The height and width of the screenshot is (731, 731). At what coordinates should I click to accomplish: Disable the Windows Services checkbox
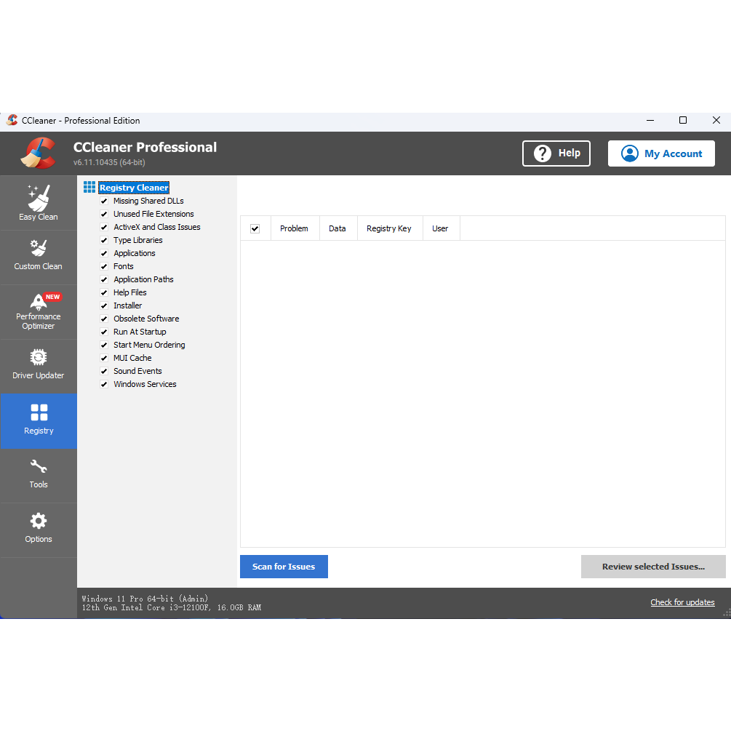104,384
